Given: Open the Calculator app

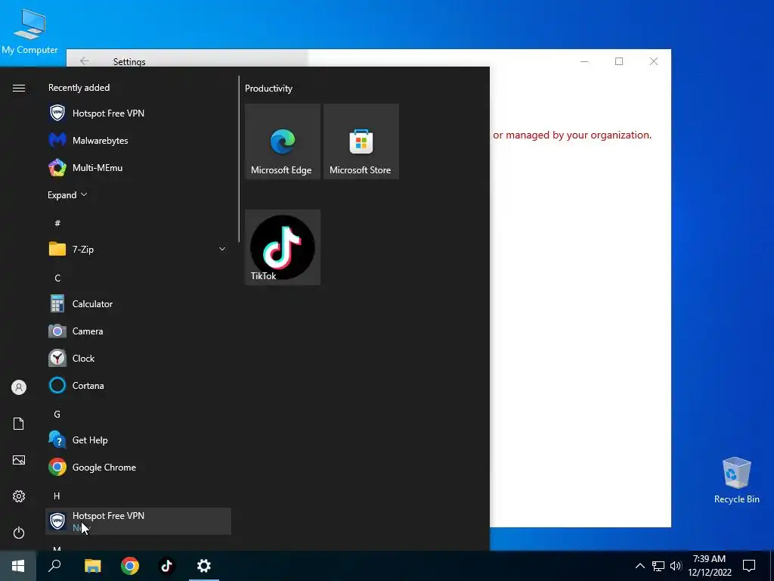Looking at the screenshot, I should click(138, 304).
